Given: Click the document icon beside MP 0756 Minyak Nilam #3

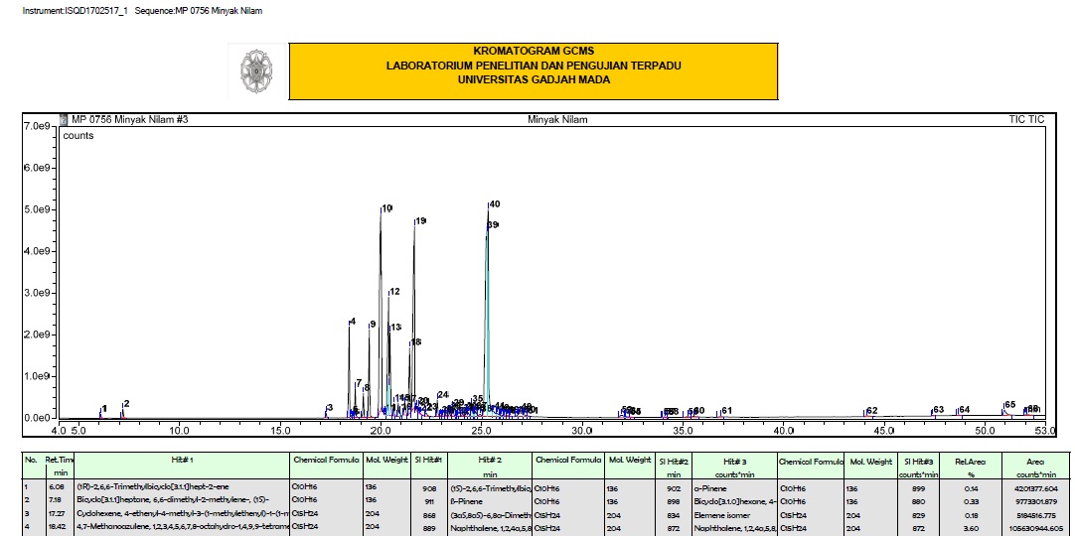Looking at the screenshot, I should click(x=66, y=119).
